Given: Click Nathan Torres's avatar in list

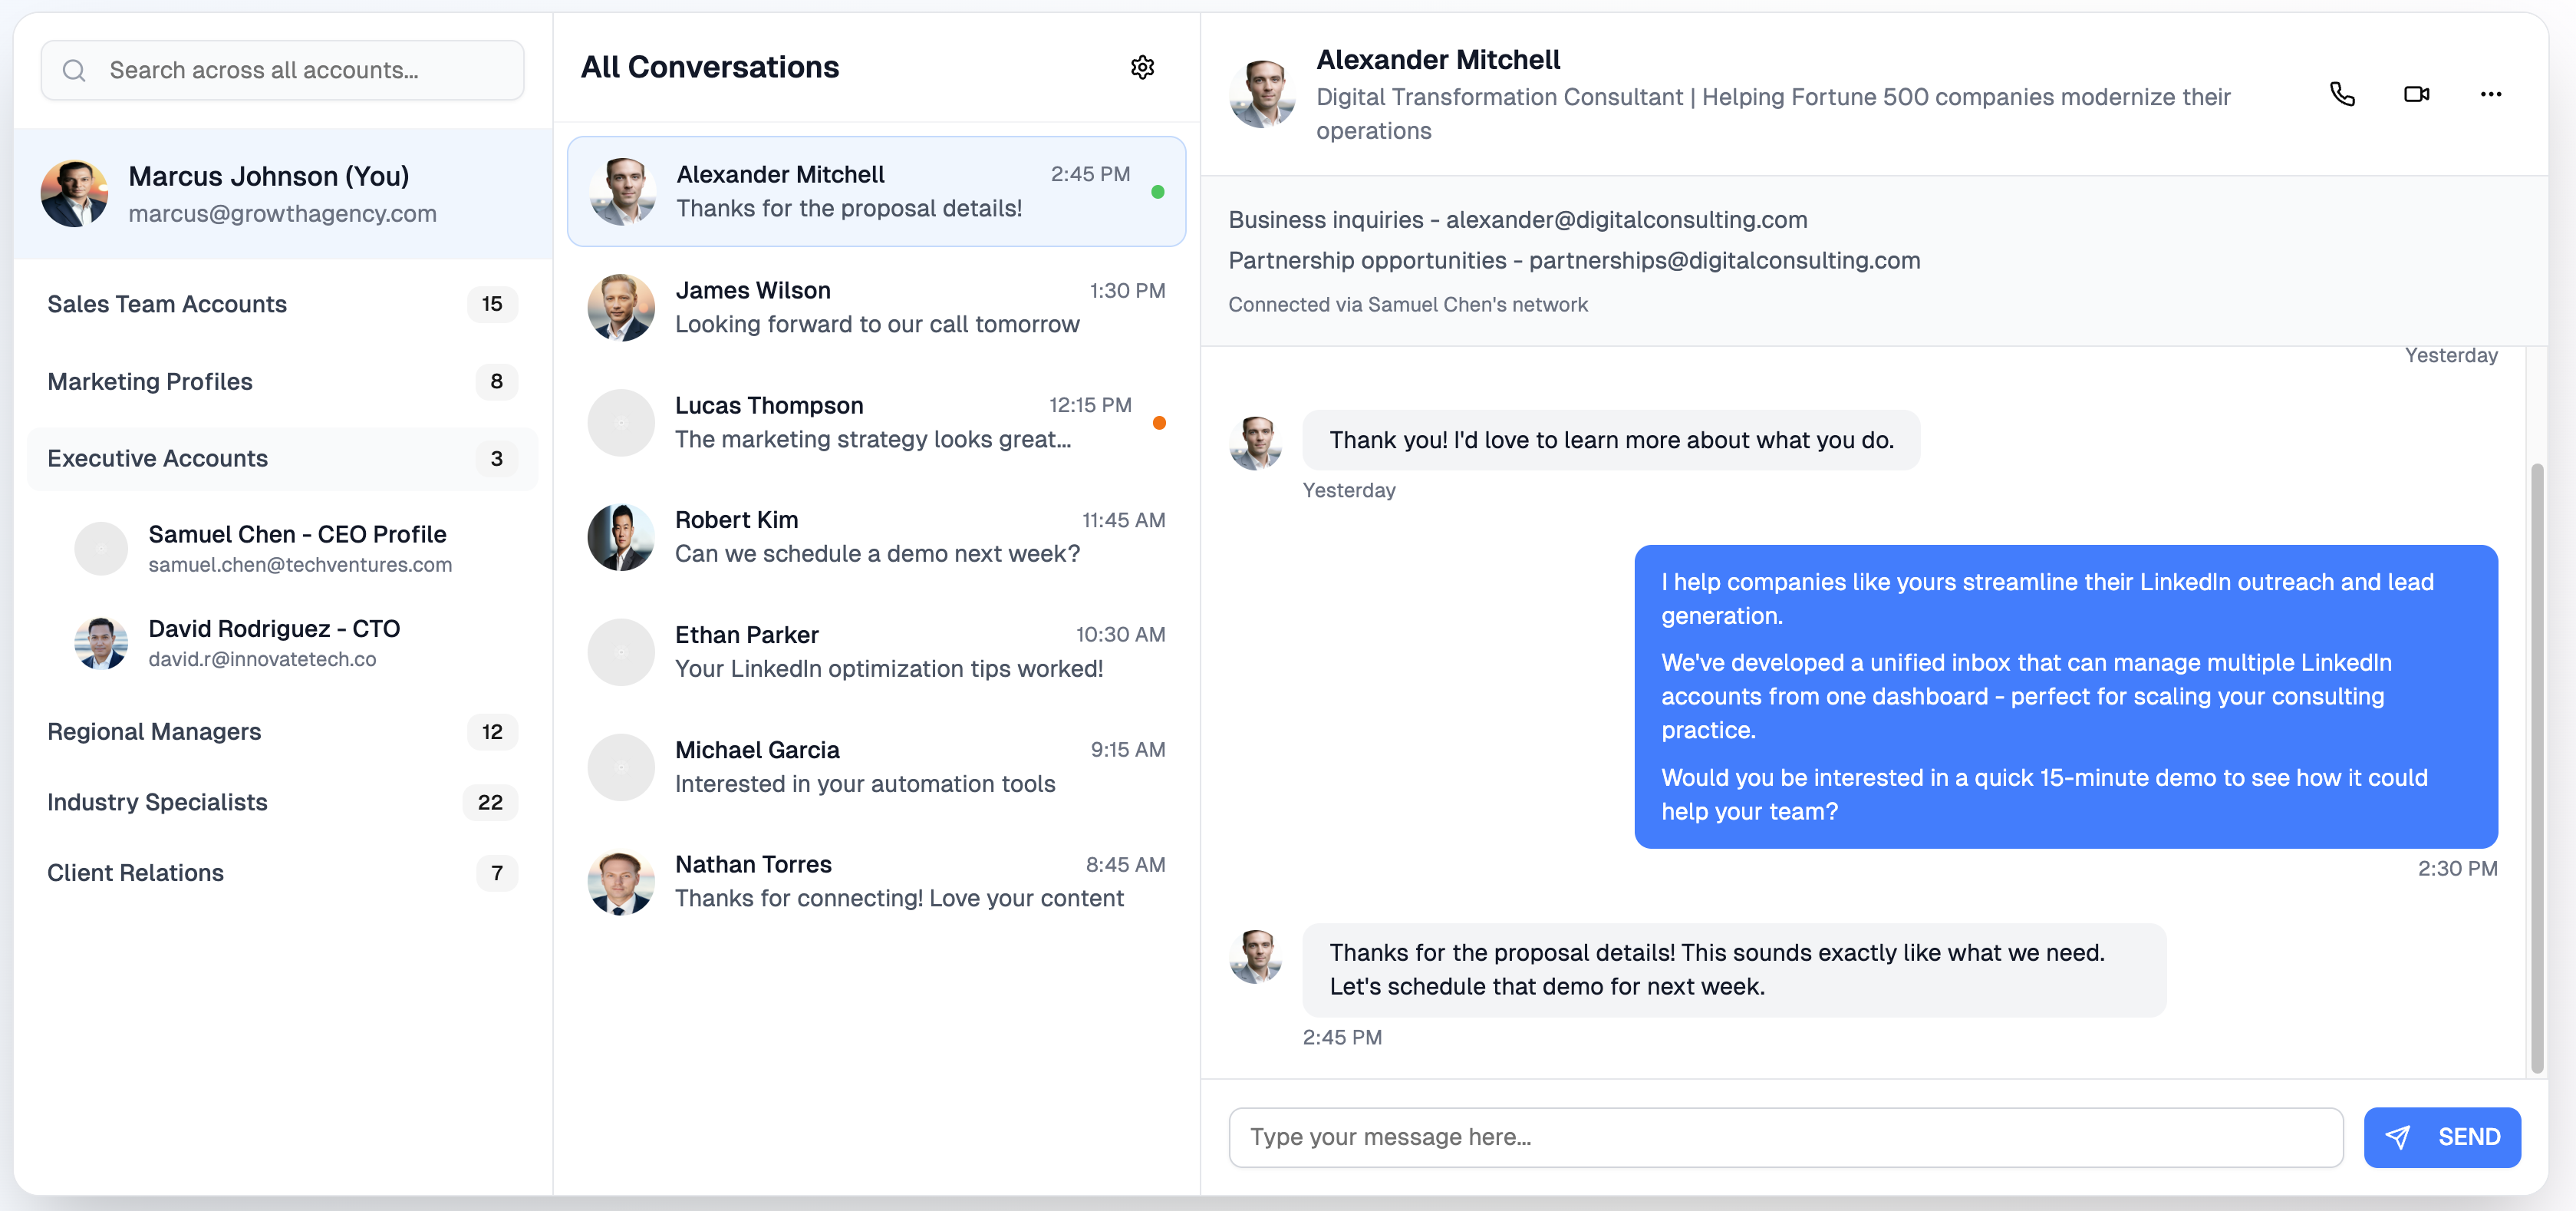Looking at the screenshot, I should [x=621, y=882].
